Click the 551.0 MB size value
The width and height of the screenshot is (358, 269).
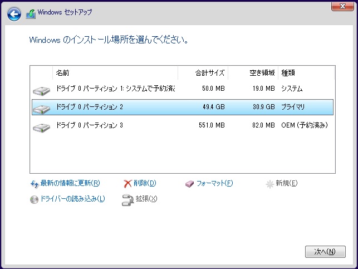pos(212,125)
